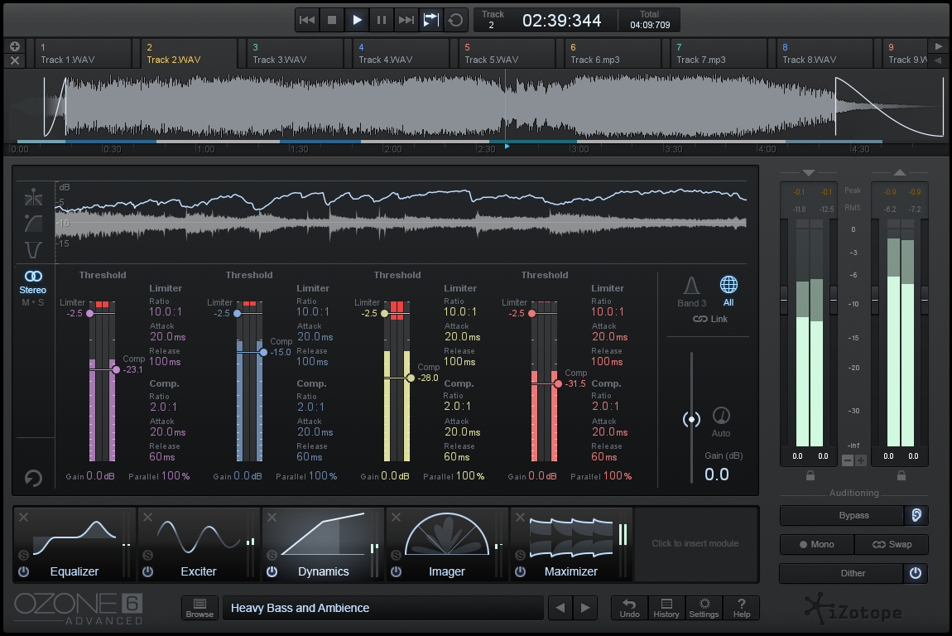Toggle the Dither power button
Image resolution: width=952 pixels, height=636 pixels.
tap(915, 573)
